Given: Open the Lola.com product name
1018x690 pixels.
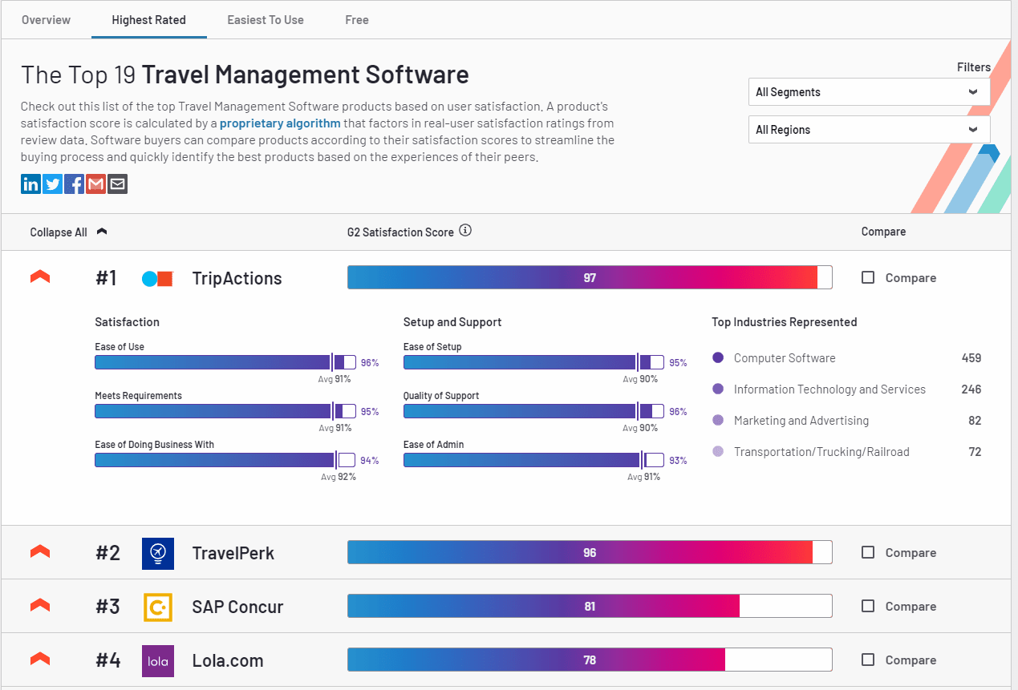Looking at the screenshot, I should click(x=228, y=661).
